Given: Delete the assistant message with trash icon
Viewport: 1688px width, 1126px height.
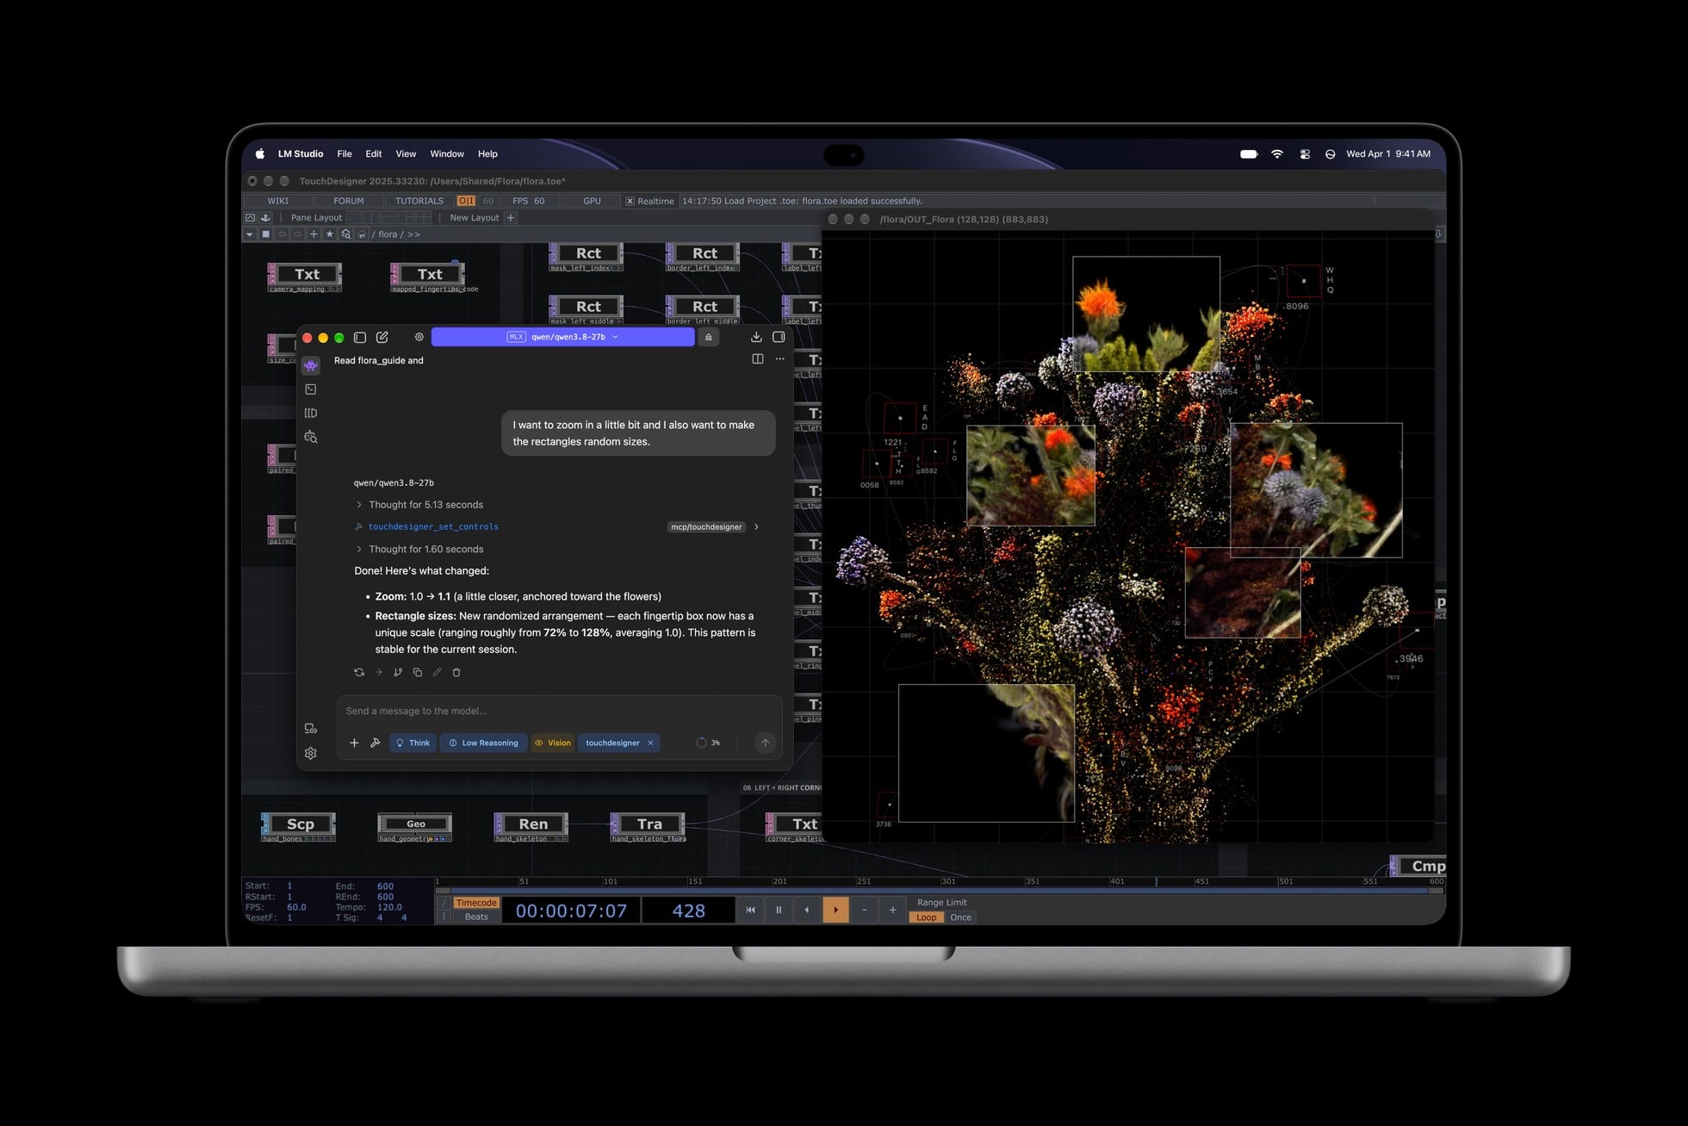Looking at the screenshot, I should 456,672.
